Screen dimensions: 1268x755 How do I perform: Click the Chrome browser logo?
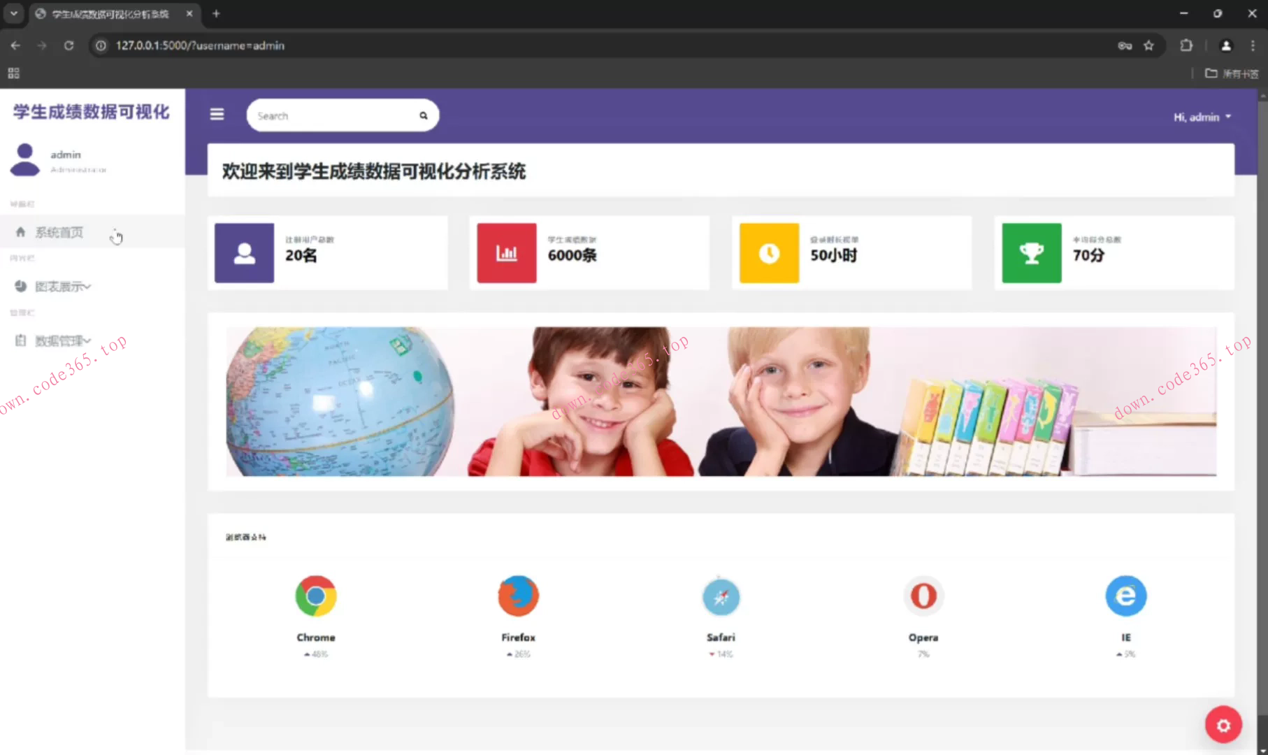click(x=316, y=596)
